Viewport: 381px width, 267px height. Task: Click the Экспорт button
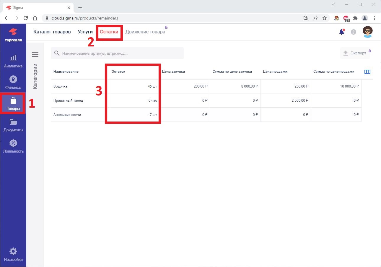point(355,53)
